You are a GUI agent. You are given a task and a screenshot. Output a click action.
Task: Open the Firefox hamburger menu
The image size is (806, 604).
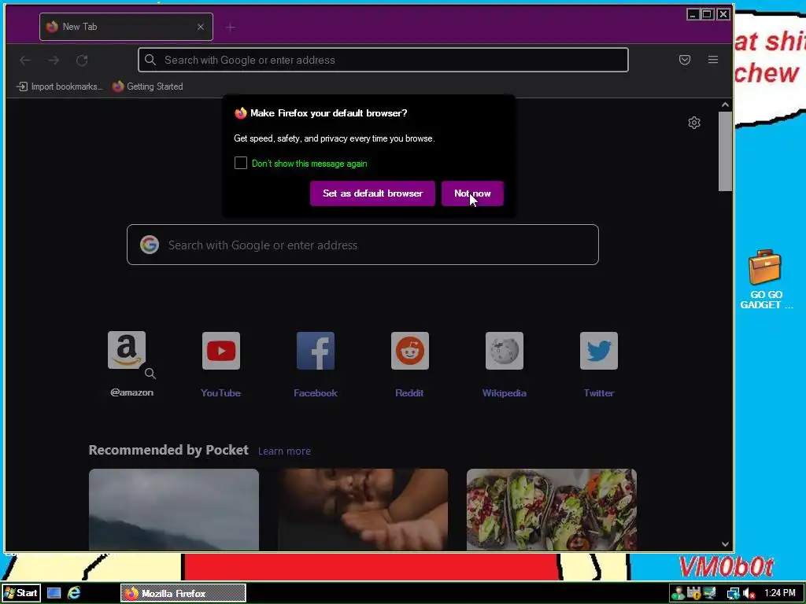[712, 60]
